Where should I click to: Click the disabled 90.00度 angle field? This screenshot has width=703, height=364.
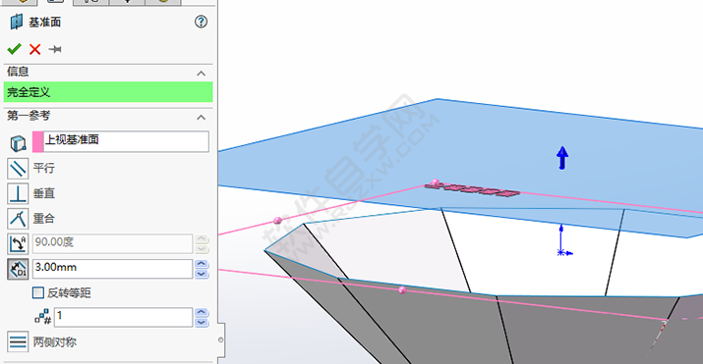[x=112, y=243]
